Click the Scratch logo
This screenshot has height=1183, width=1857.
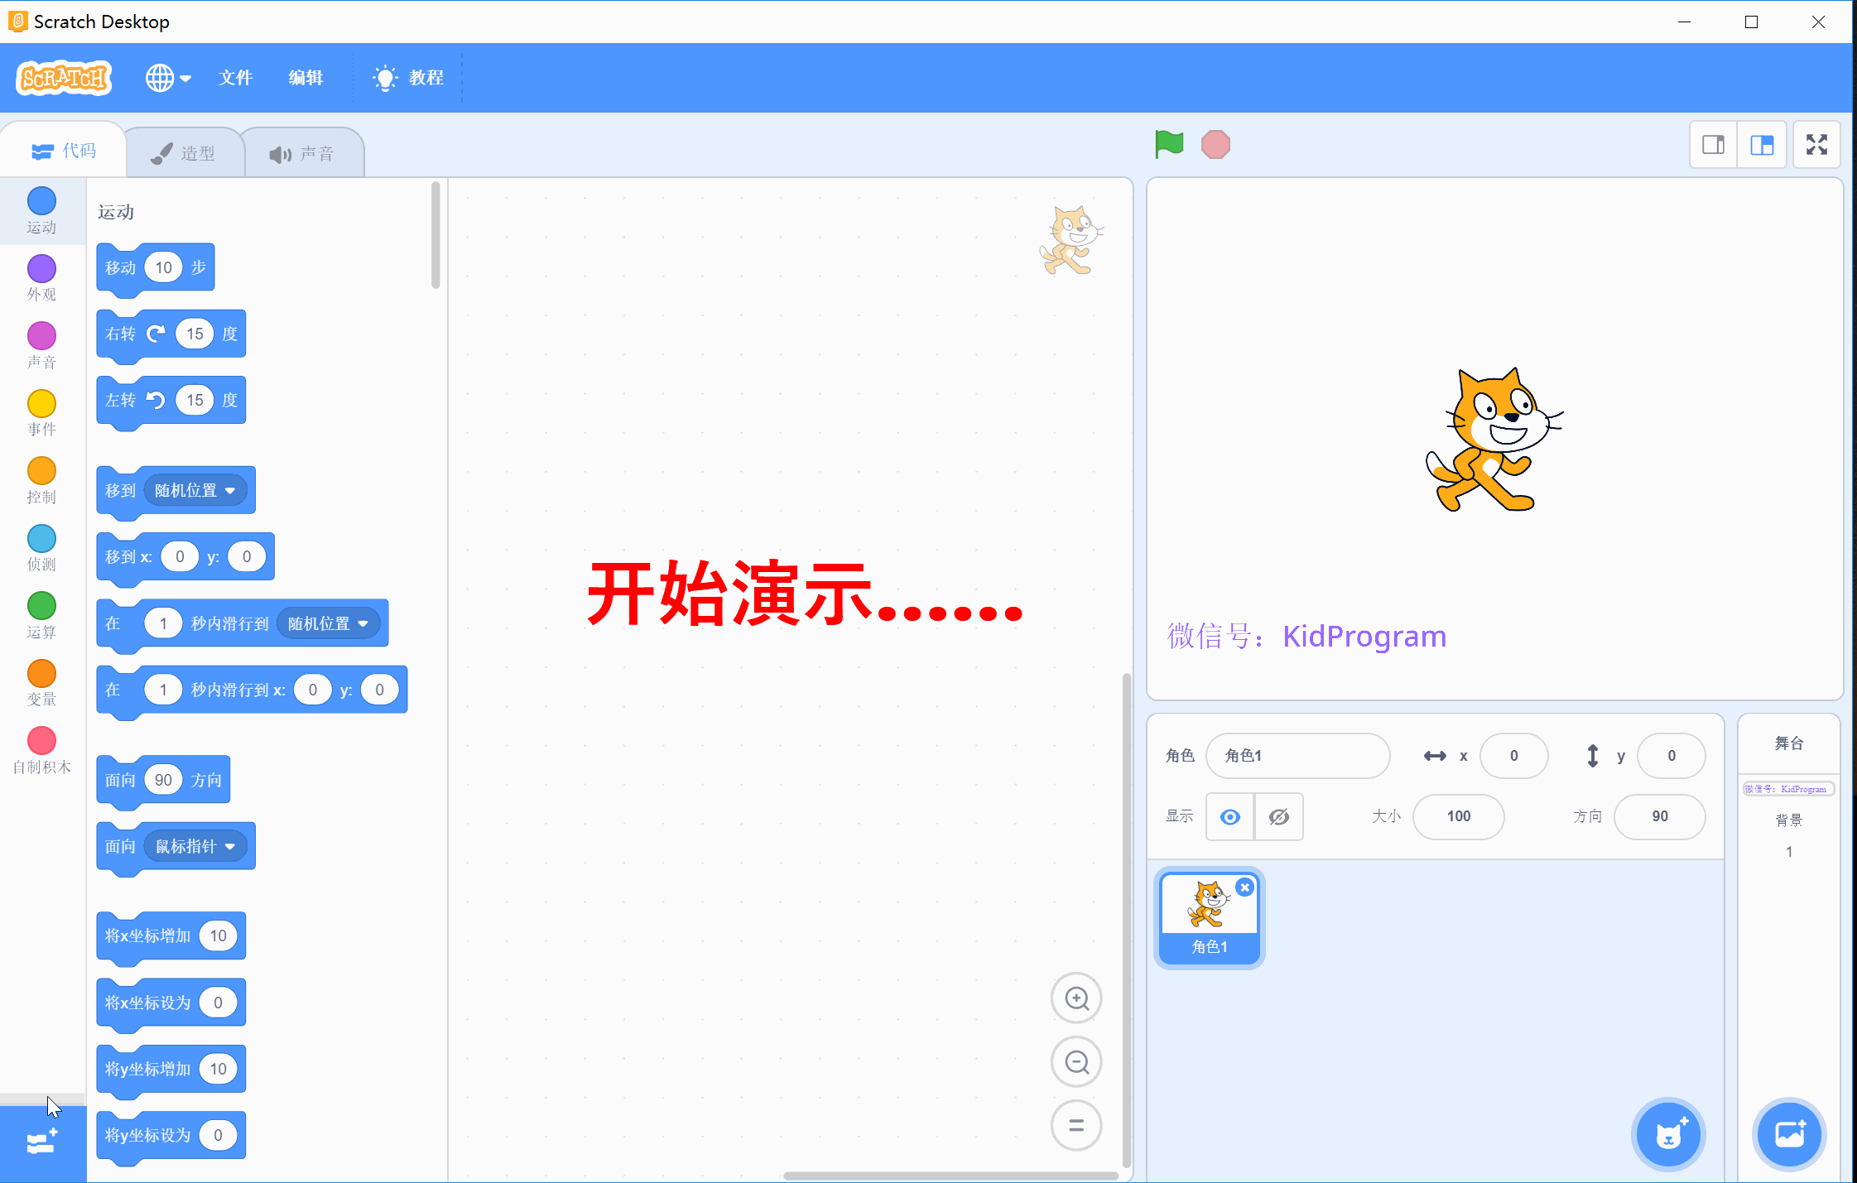pos(64,78)
